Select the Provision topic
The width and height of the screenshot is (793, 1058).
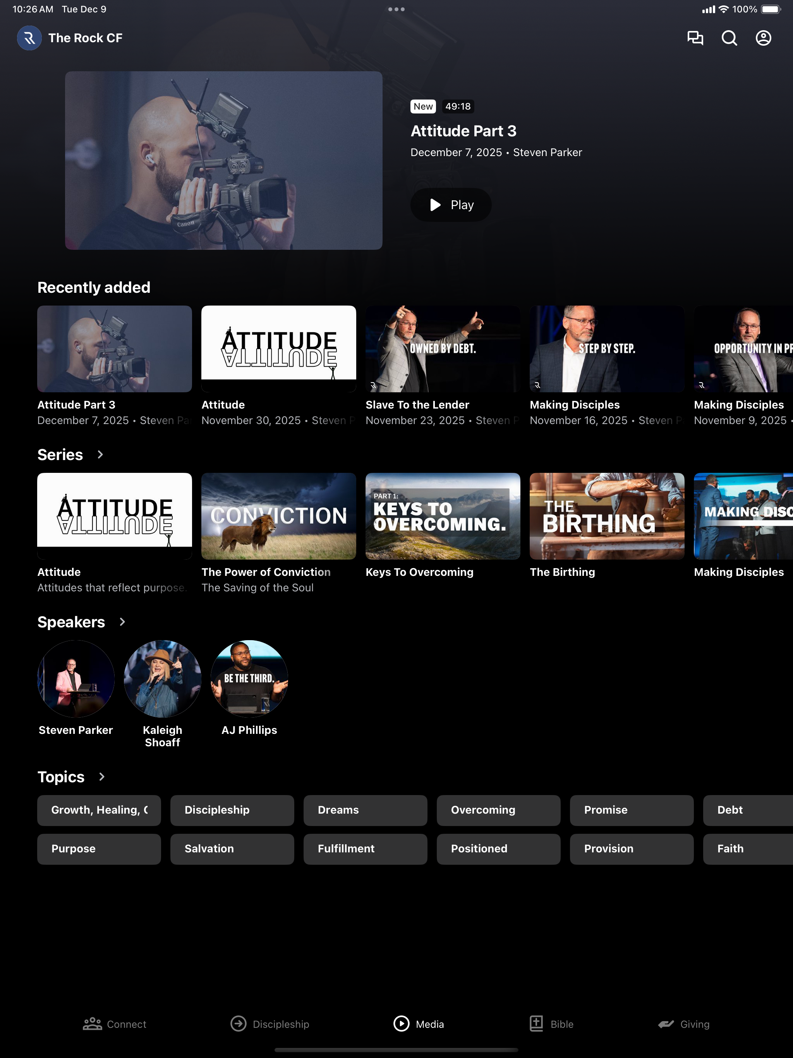coord(632,849)
